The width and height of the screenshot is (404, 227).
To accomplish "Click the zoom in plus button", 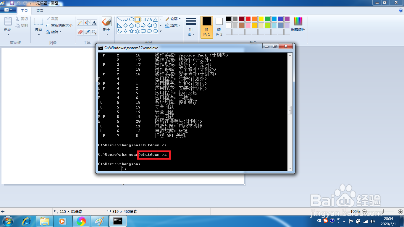I will pyautogui.click(x=400, y=212).
